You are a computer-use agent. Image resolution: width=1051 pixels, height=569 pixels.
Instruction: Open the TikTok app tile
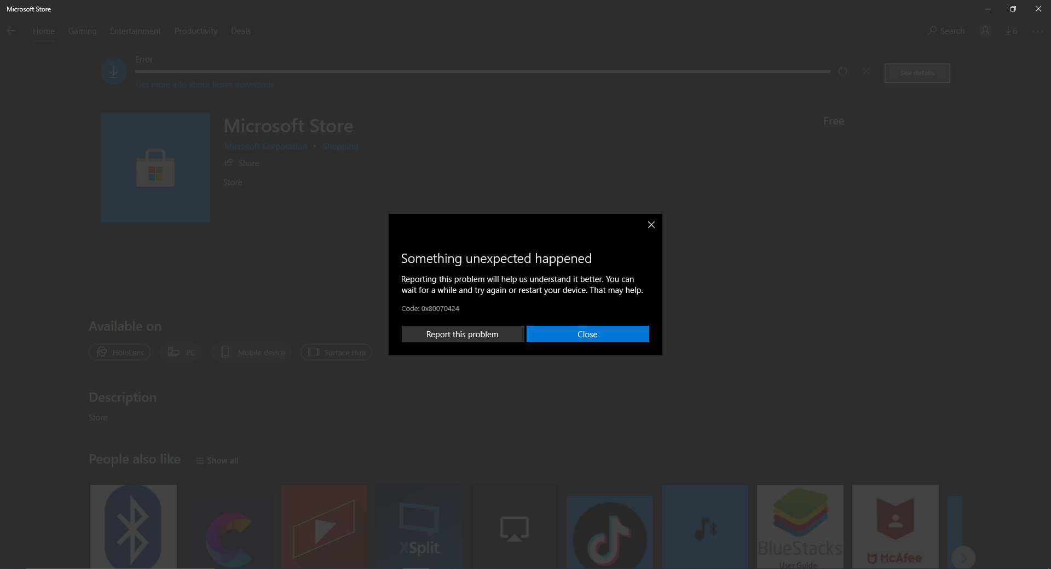click(x=610, y=532)
